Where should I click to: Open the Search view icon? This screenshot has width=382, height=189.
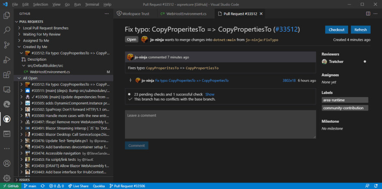pos(7,30)
